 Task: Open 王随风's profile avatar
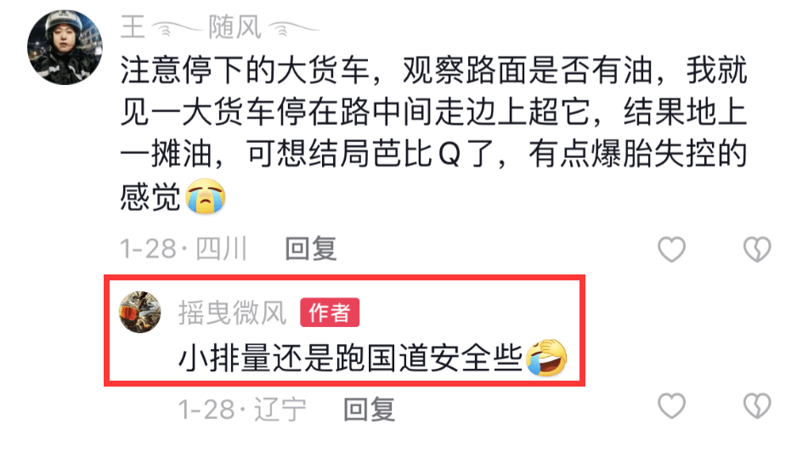coord(65,48)
